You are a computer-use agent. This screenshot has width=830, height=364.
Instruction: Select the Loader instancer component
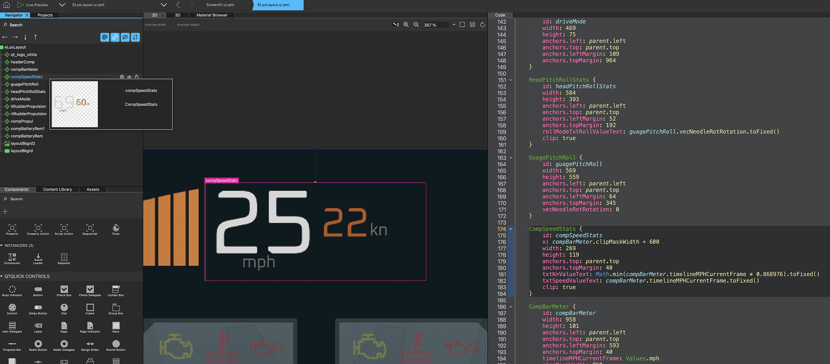click(x=38, y=259)
